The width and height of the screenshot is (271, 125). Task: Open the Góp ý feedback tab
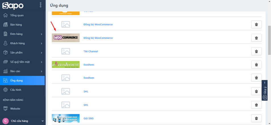(x=264, y=92)
